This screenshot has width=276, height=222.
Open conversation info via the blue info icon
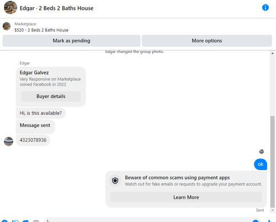pyautogui.click(x=265, y=8)
